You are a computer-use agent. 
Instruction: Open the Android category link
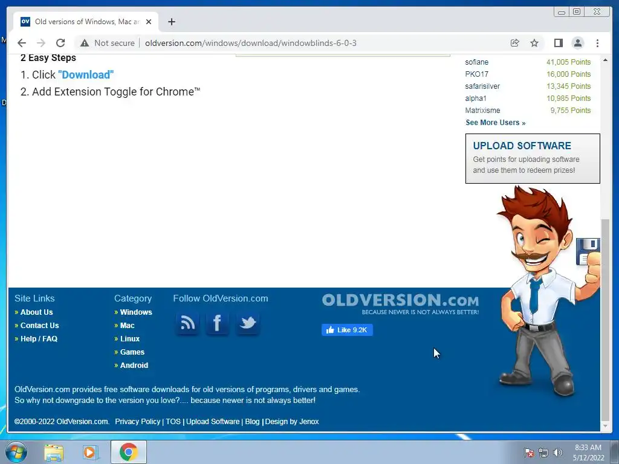click(x=134, y=366)
